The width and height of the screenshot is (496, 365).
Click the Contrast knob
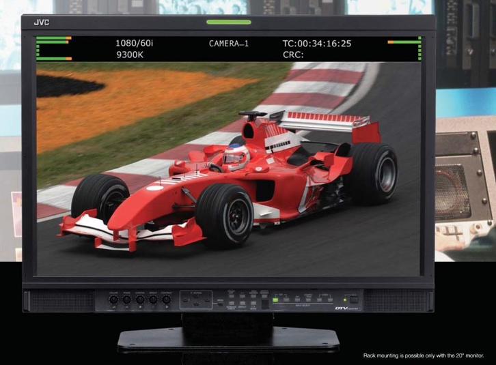(167, 300)
